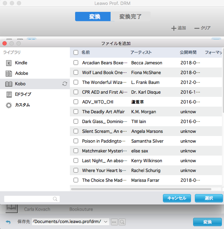Check The Wonderful Wiza… row
The width and height of the screenshot is (224, 229).
coord(76,83)
